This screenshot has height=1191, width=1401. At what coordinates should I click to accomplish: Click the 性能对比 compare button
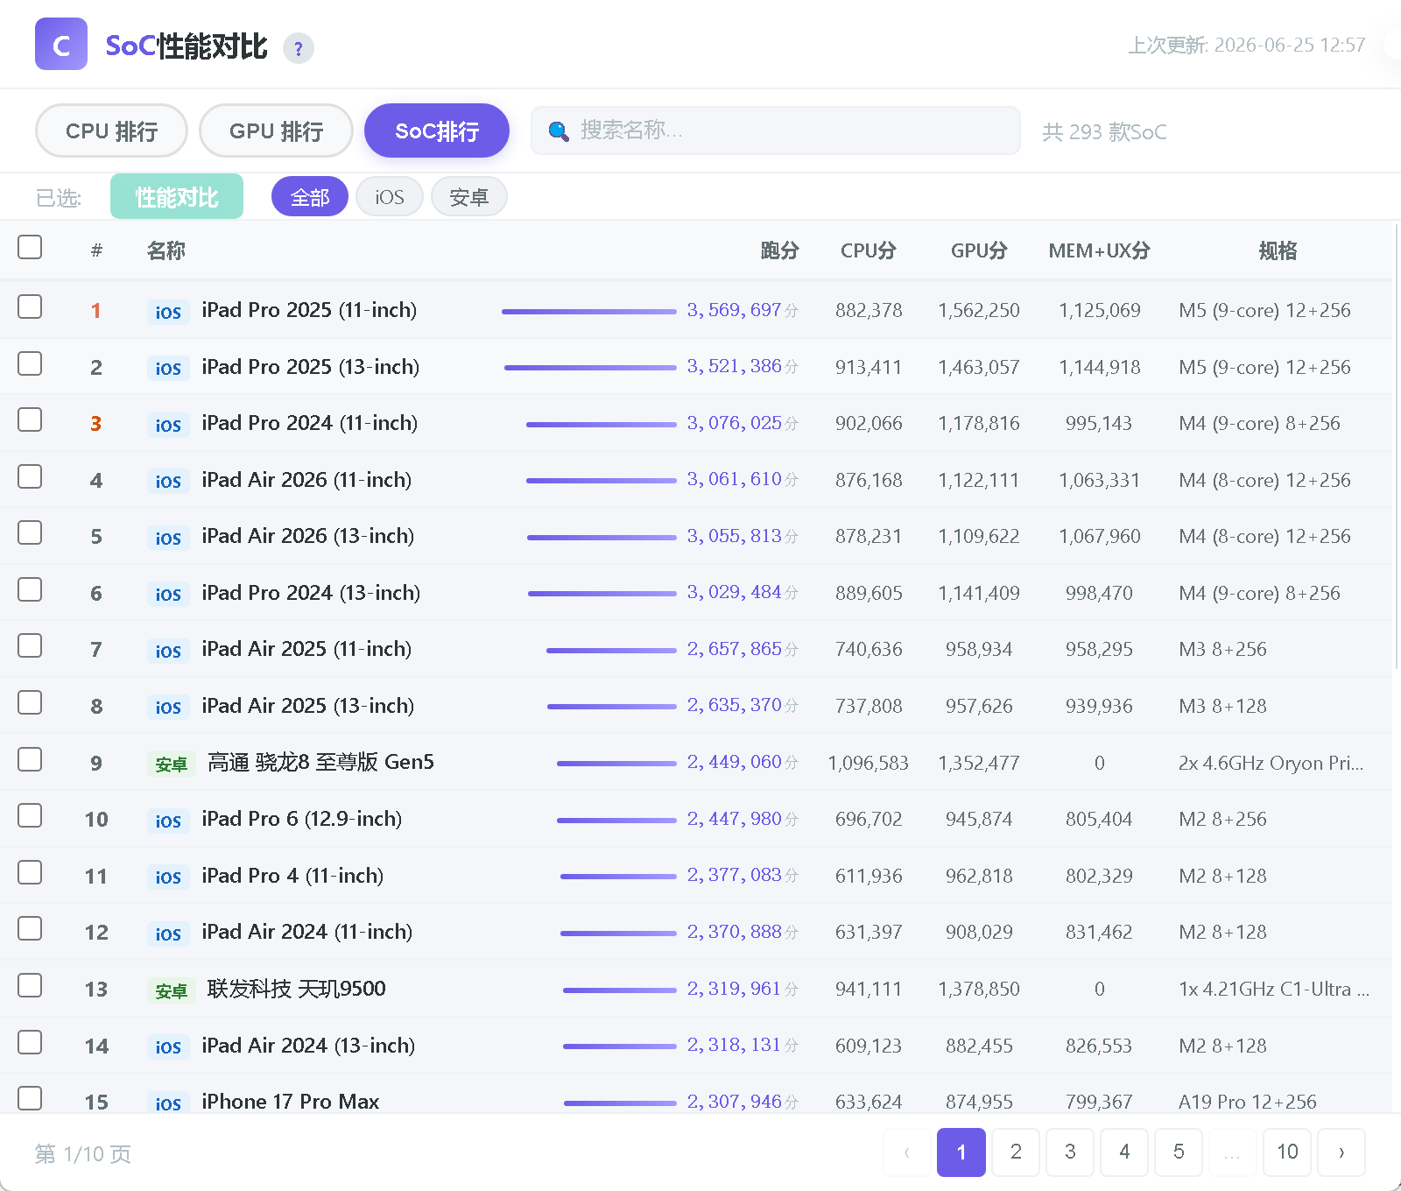177,197
